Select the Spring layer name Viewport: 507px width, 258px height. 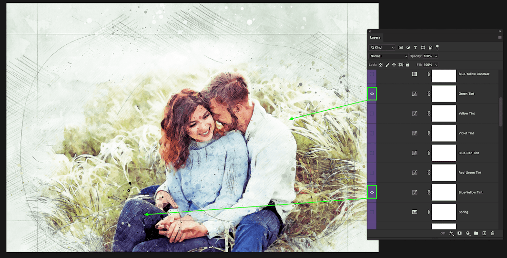[463, 212]
